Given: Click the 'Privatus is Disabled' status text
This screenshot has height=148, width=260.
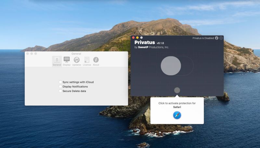Looking at the screenshot, I should (x=203, y=38).
